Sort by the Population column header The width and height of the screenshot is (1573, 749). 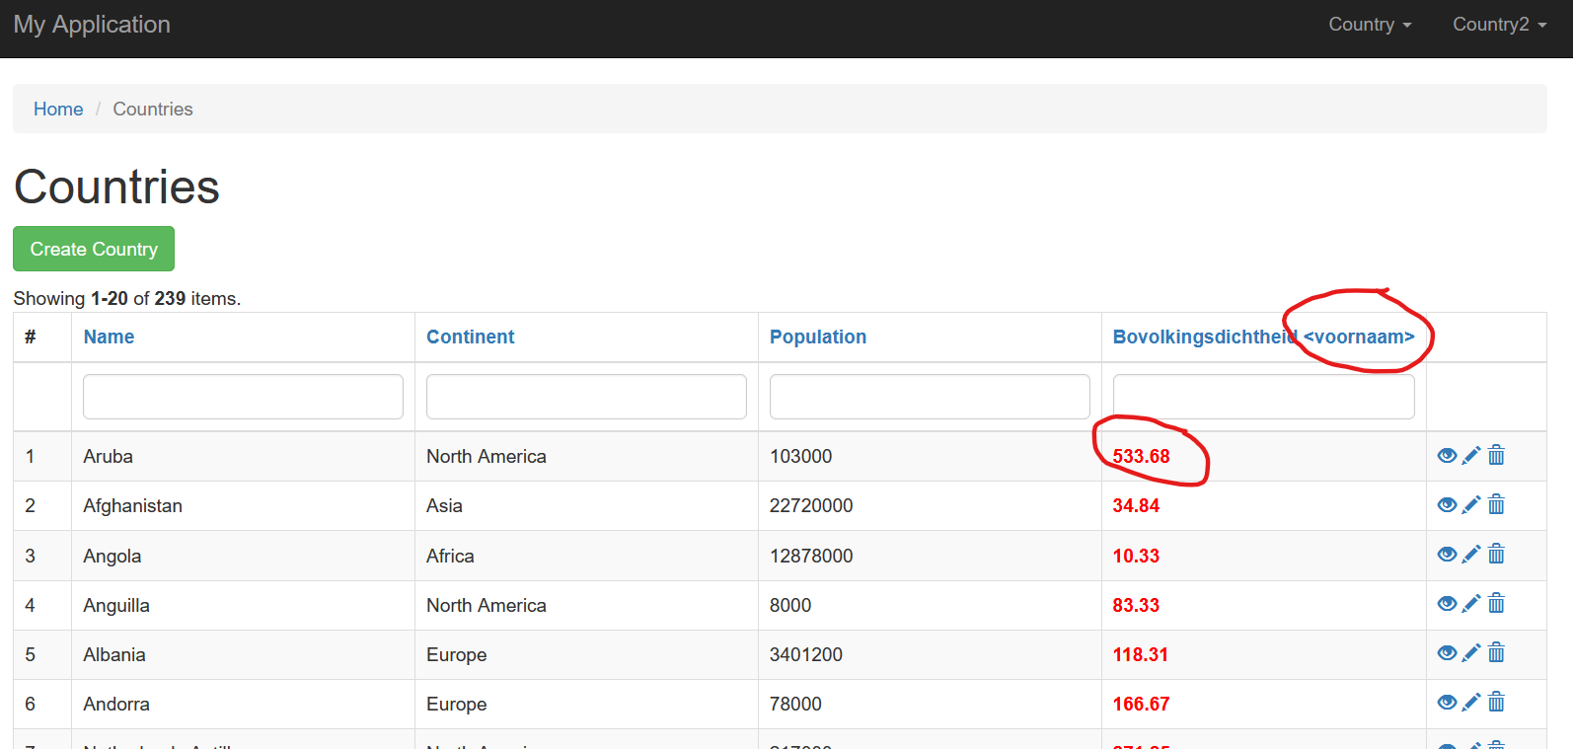(x=817, y=337)
